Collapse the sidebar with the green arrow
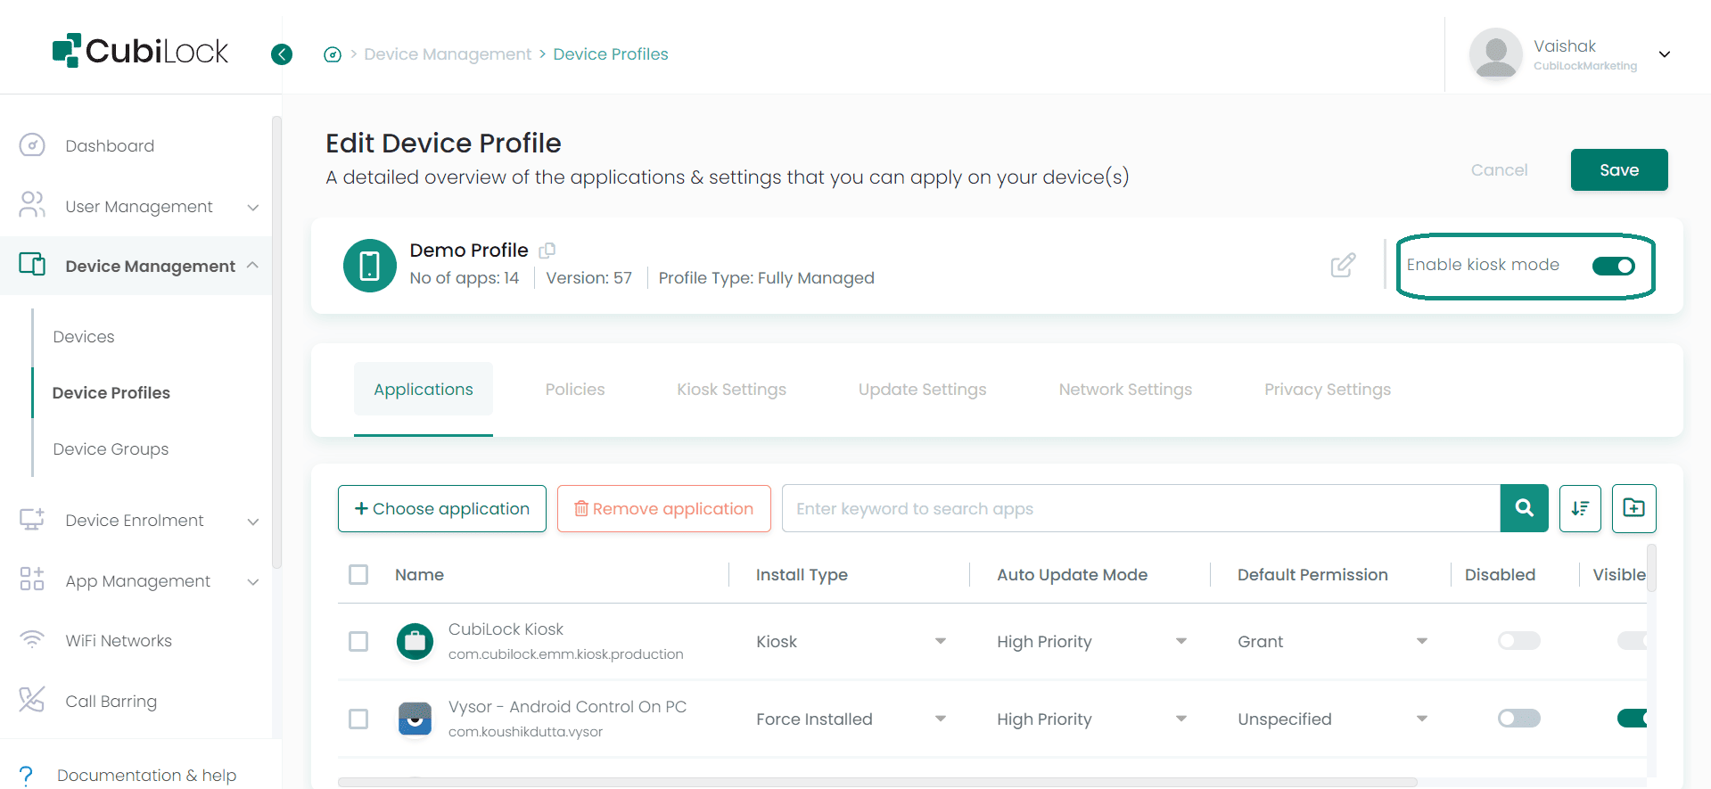The width and height of the screenshot is (1711, 789). pyautogui.click(x=282, y=54)
